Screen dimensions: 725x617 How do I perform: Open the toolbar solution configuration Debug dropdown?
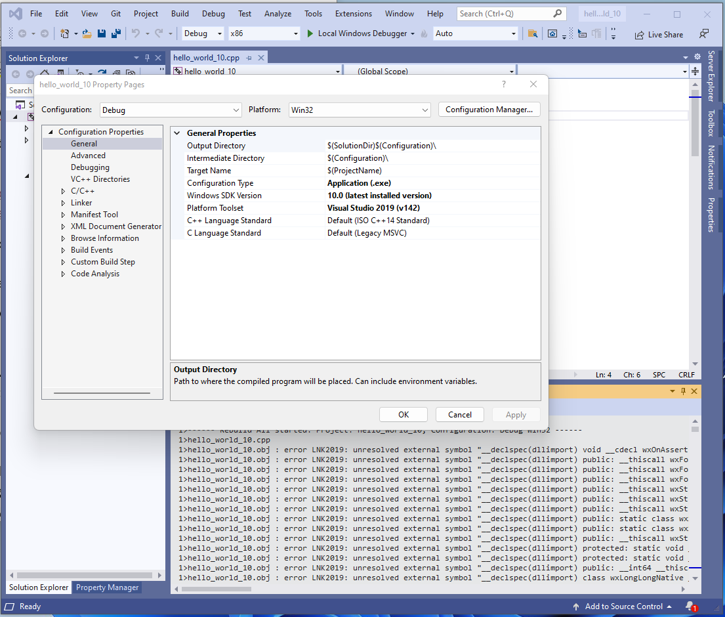tap(203, 33)
